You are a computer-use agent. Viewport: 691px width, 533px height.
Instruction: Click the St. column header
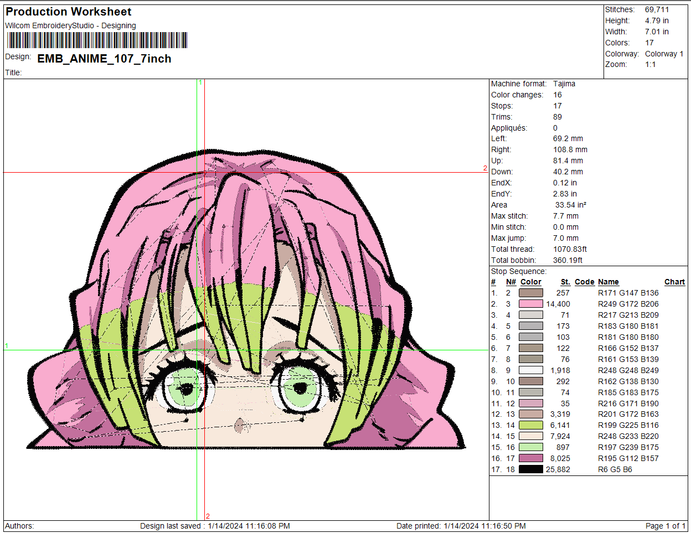(565, 282)
